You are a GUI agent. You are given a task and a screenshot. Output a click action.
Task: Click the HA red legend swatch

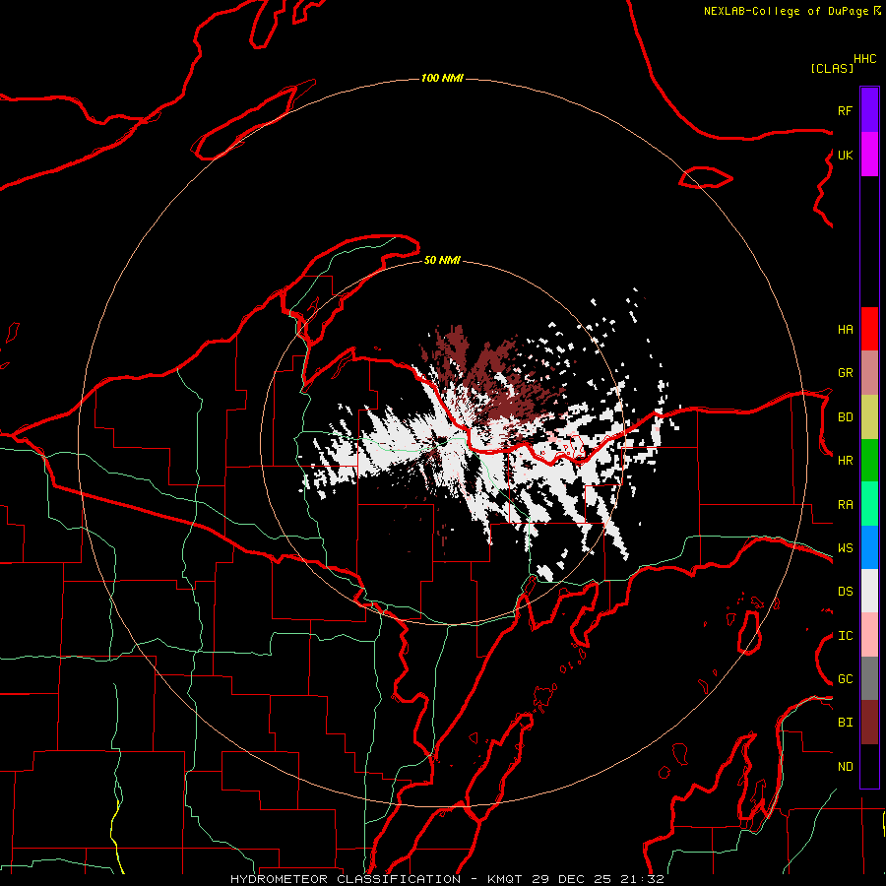coord(869,329)
